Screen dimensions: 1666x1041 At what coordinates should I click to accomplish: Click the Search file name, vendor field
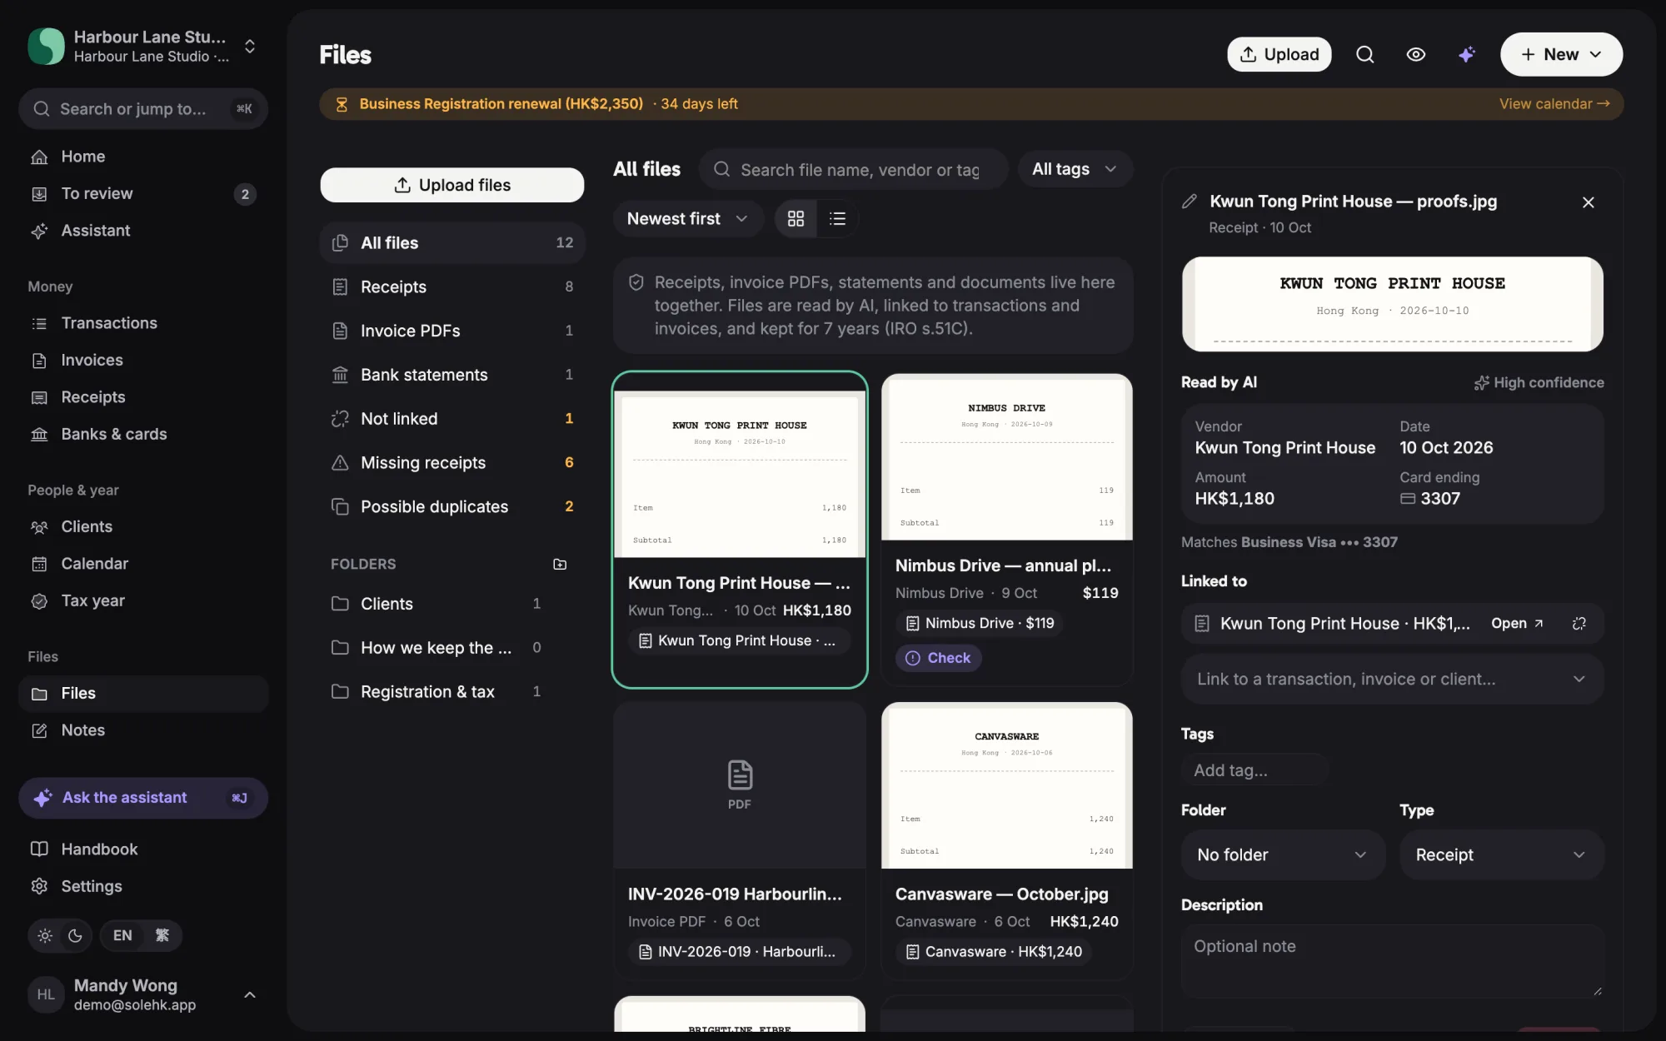853,169
